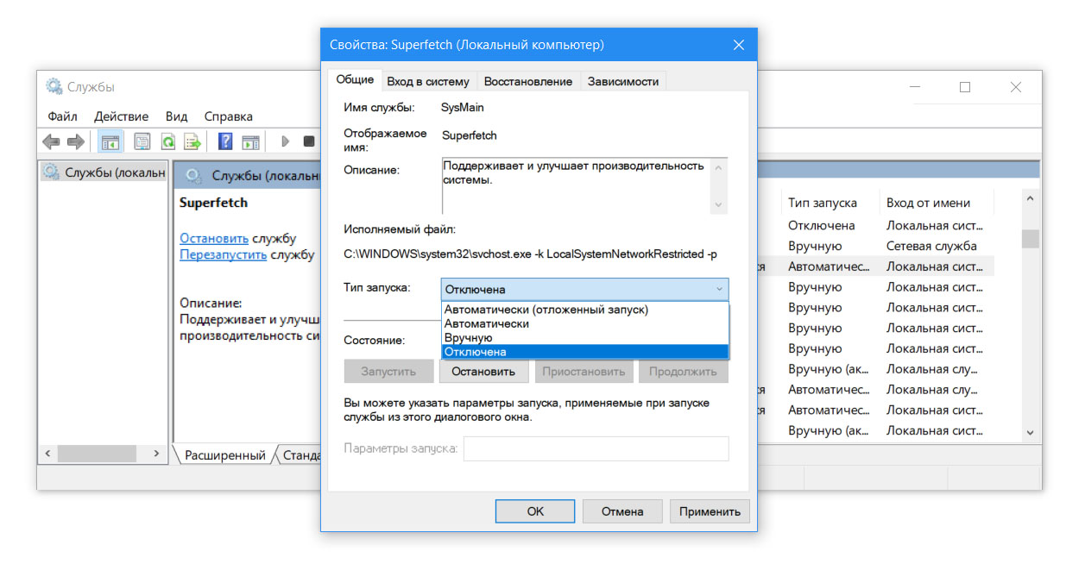
Task: Switch to the Восстановление tab
Action: pyautogui.click(x=528, y=81)
